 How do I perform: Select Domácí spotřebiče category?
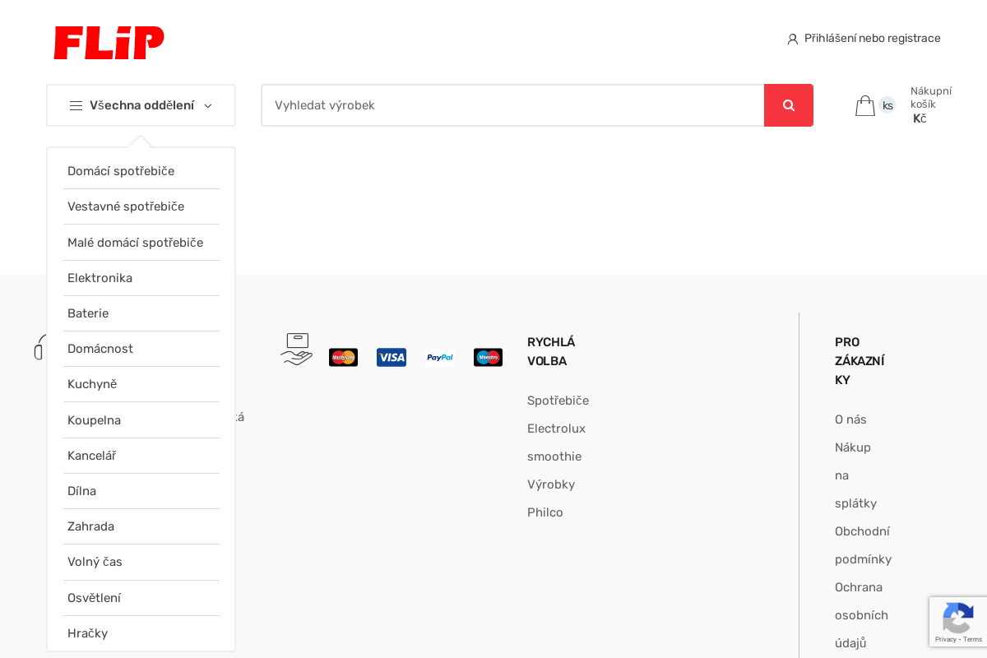[121, 171]
